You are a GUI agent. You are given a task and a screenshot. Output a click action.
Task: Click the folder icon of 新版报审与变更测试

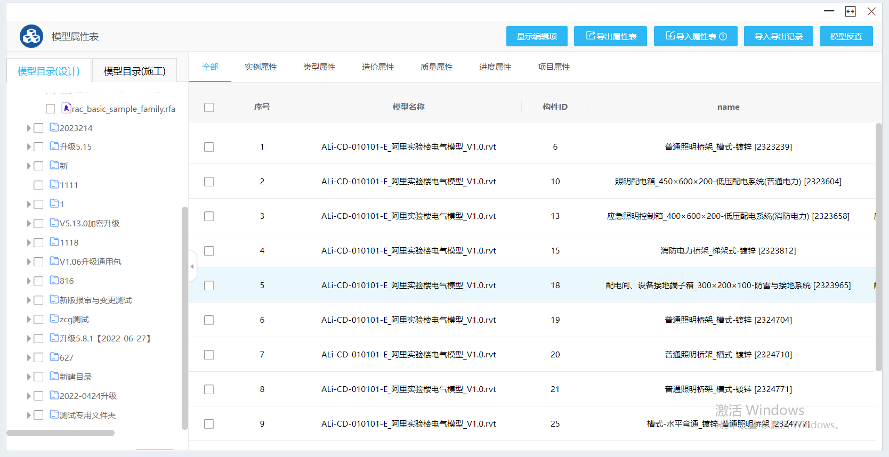(54, 299)
